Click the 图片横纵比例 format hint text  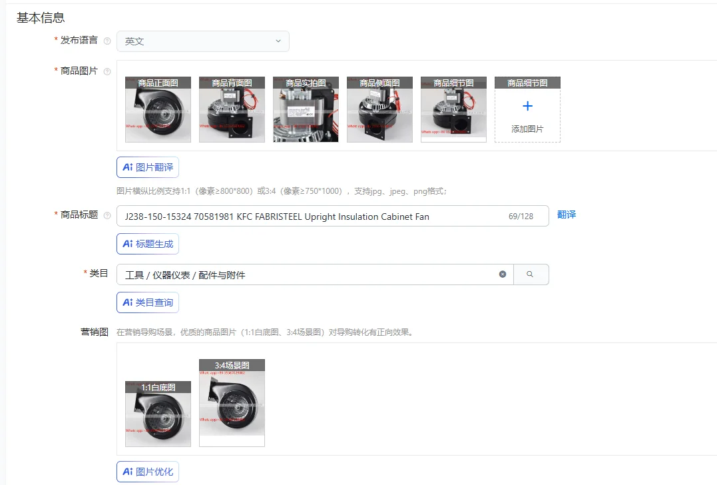(x=282, y=191)
